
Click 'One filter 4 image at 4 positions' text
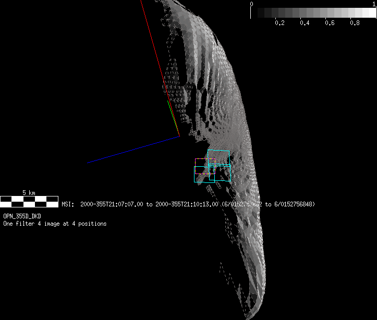(x=55, y=224)
